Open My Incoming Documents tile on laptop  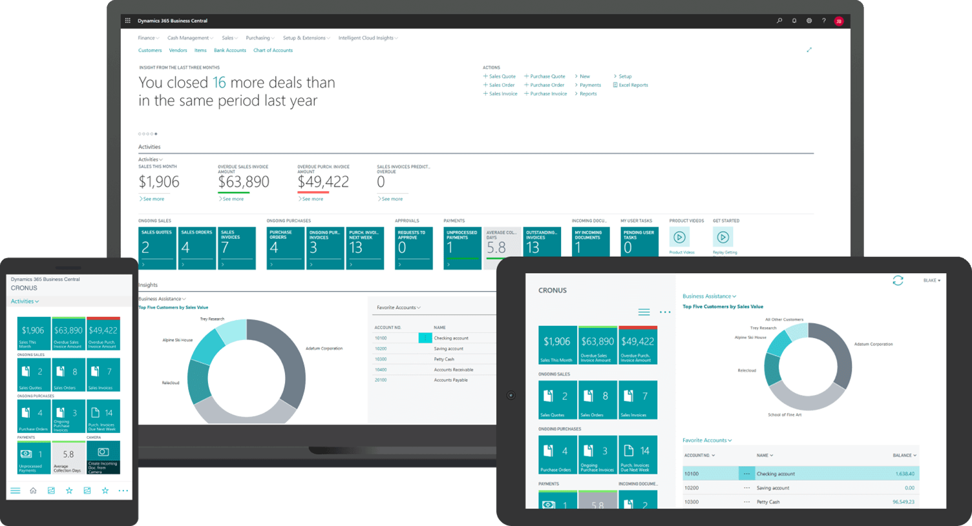click(591, 241)
